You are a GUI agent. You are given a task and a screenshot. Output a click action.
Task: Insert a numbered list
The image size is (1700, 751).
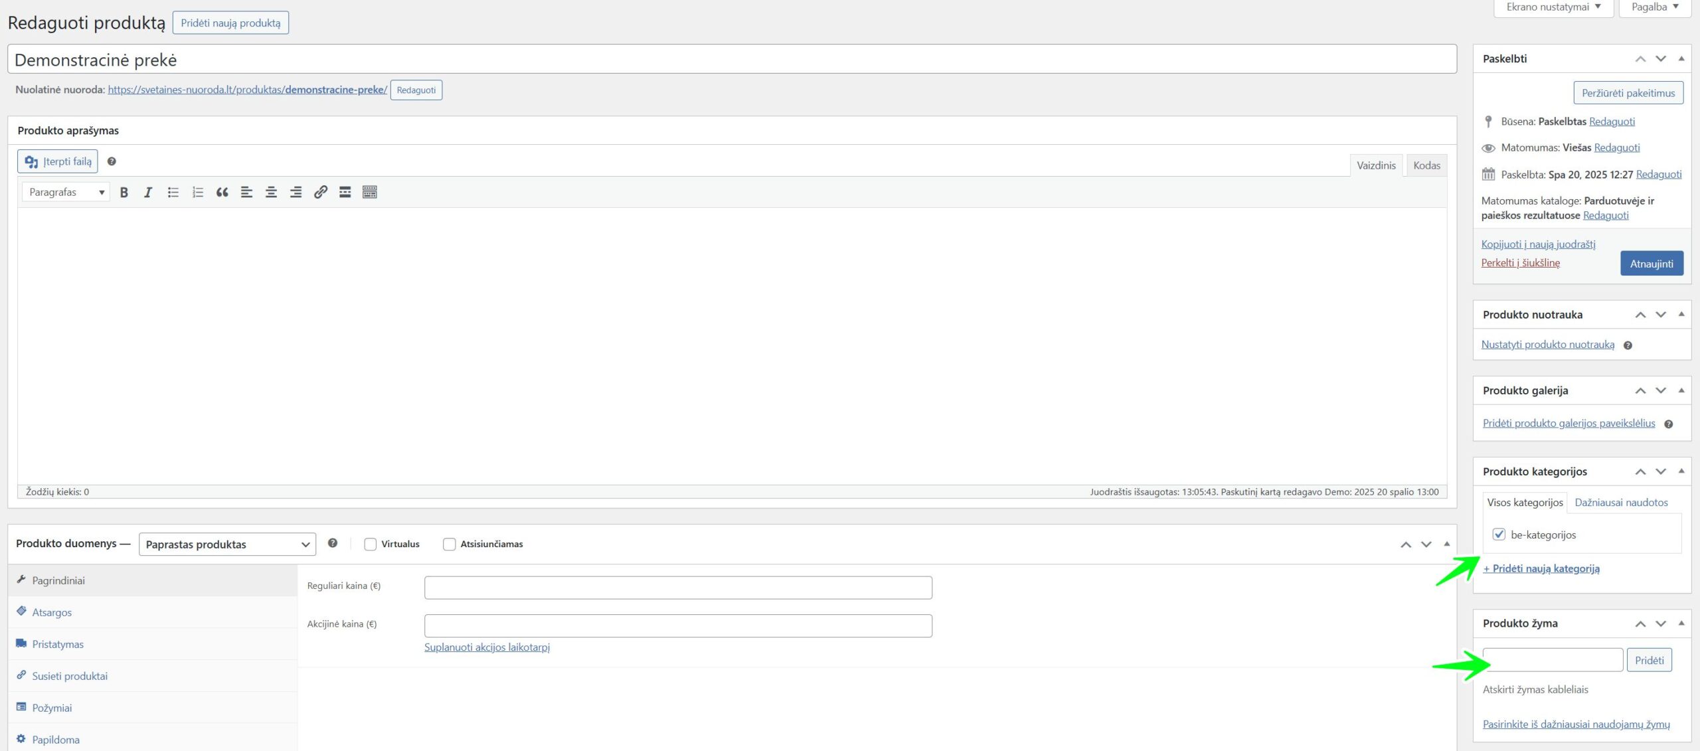point(197,193)
